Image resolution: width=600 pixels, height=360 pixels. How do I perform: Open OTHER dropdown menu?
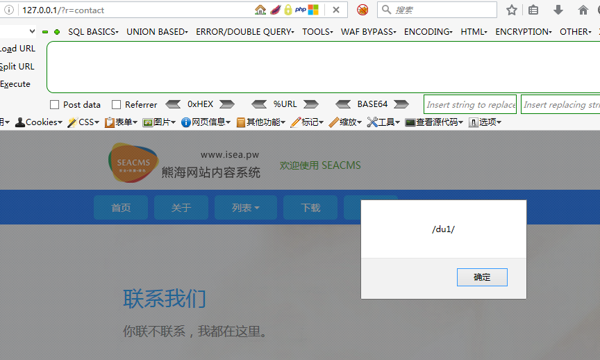point(576,32)
